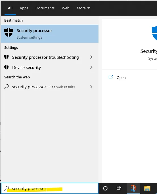
Task: Click the blue shield in preview pane
Action: pyautogui.click(x=154, y=33)
